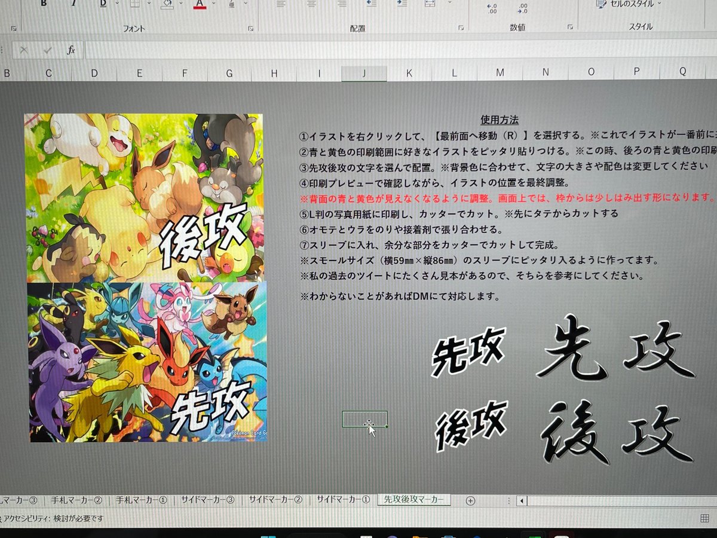Toggle Italic formatting in the ribbon
The image size is (717, 538).
(73, 4)
